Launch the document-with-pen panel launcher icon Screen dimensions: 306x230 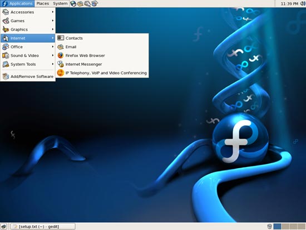87,3
